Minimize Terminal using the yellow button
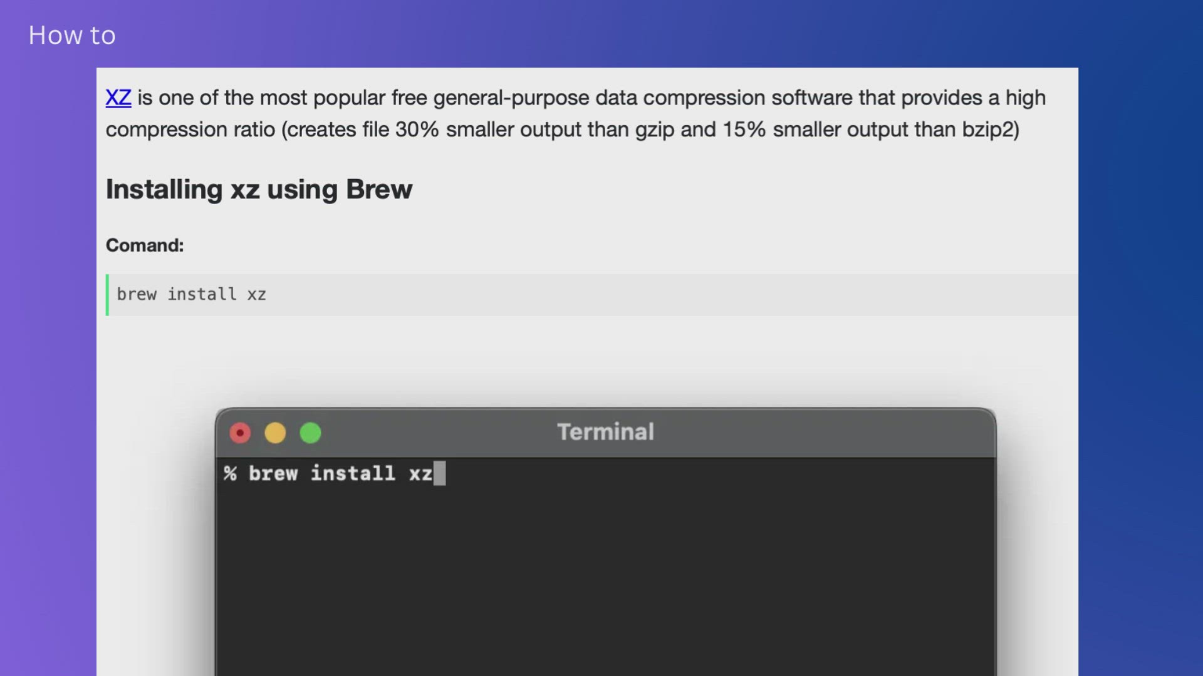The width and height of the screenshot is (1203, 676). 275,433
